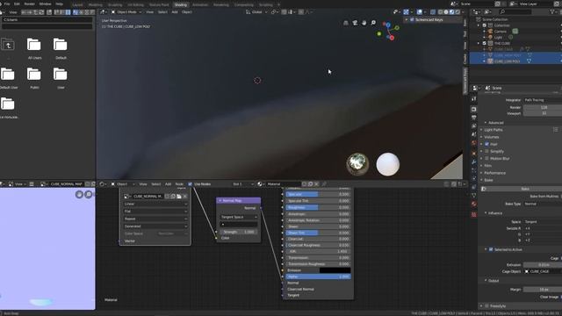Click the perspective grid toggle icon in viewport

345,23
